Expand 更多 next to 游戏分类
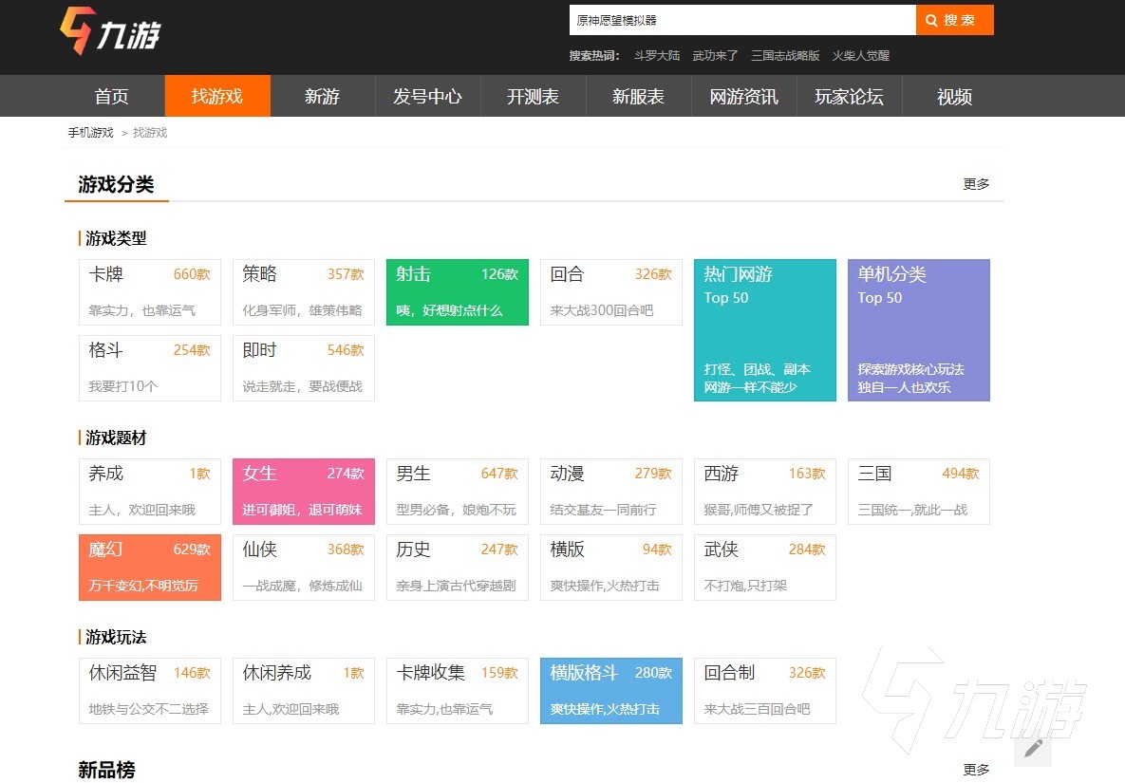 [x=976, y=184]
